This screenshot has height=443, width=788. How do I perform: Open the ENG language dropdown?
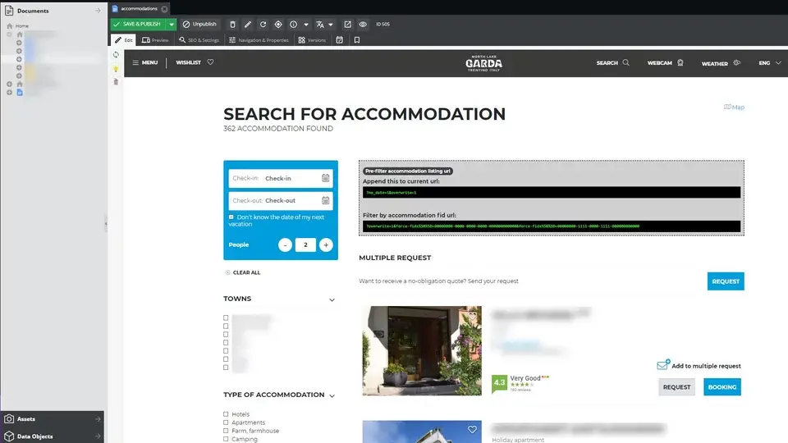coord(770,63)
